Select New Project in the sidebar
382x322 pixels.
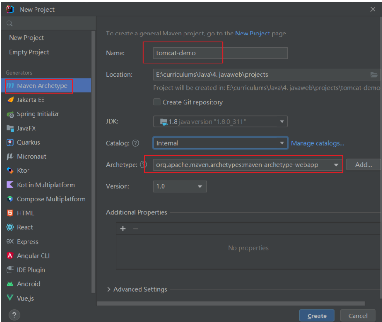[x=27, y=38]
